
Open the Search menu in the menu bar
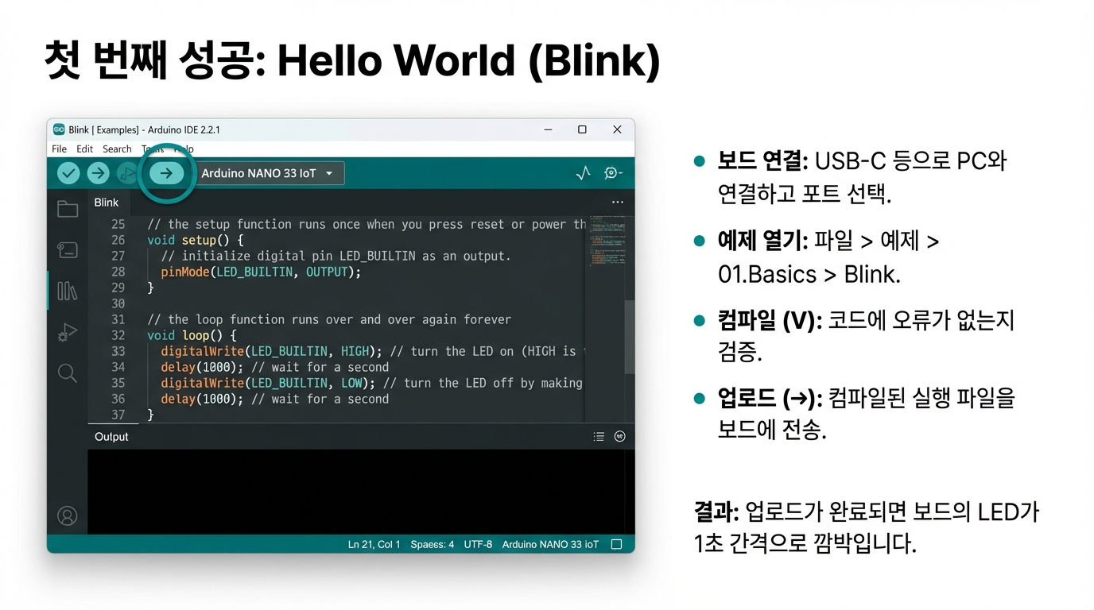117,149
